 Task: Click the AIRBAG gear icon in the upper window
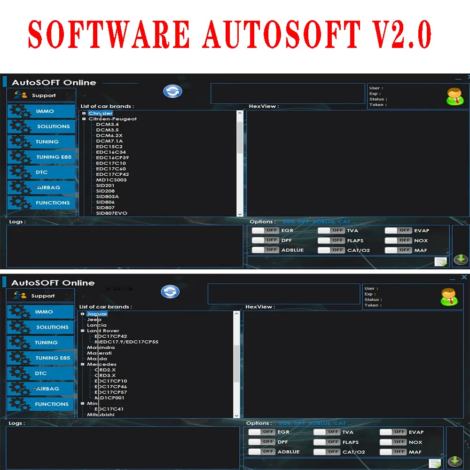20,188
